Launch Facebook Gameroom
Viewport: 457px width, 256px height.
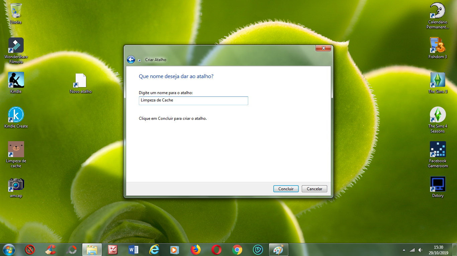[x=438, y=149]
